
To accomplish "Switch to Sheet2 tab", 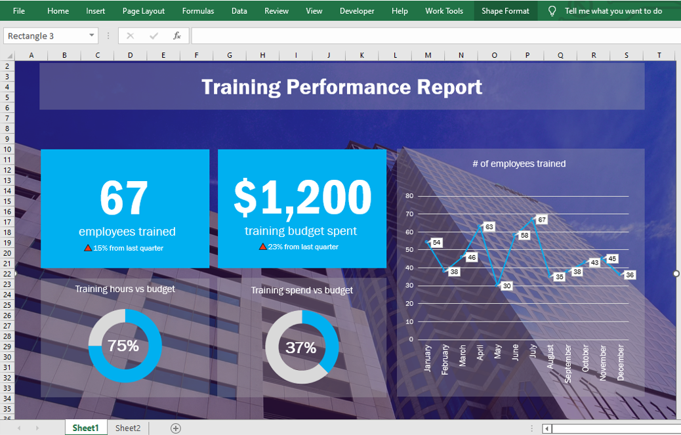I will point(128,428).
